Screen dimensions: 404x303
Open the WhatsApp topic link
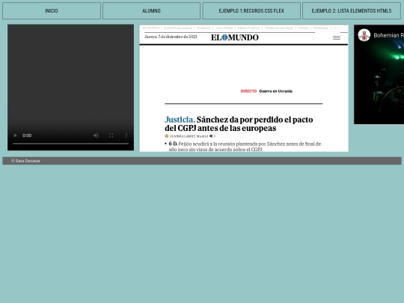[321, 28]
